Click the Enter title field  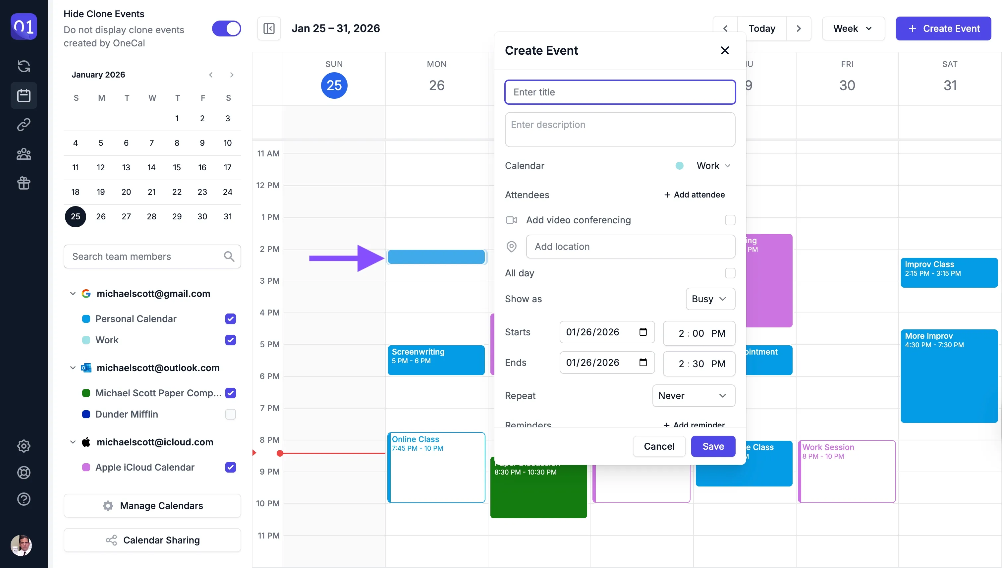pyautogui.click(x=620, y=92)
